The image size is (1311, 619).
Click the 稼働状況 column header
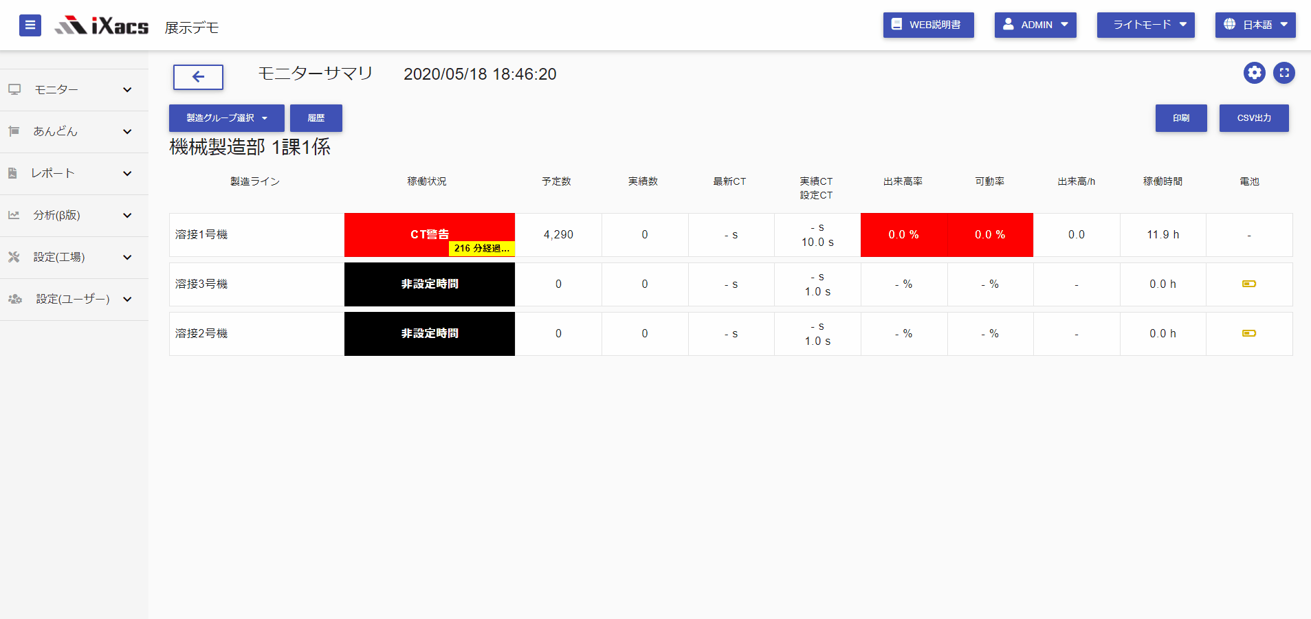pyautogui.click(x=427, y=181)
